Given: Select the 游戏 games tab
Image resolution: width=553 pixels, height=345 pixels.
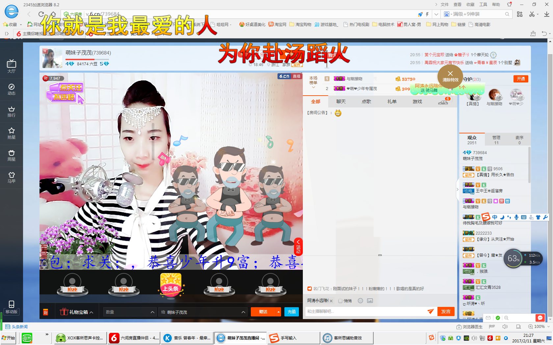Looking at the screenshot, I should pos(417,102).
